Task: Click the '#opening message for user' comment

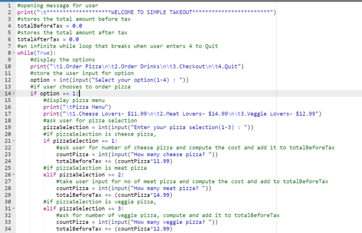Action: (x=58, y=5)
